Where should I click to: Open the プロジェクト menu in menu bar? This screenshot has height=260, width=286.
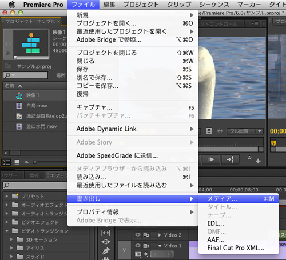141,5
